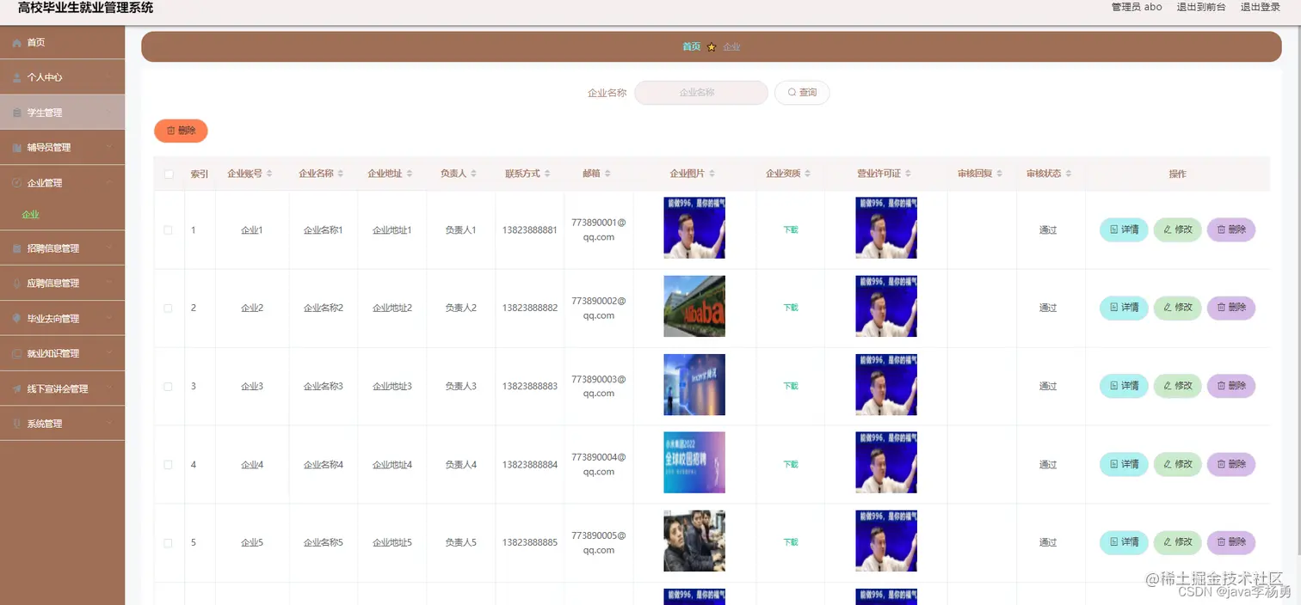
Task: Expand the 学生管理 menu arrow
Action: point(108,113)
